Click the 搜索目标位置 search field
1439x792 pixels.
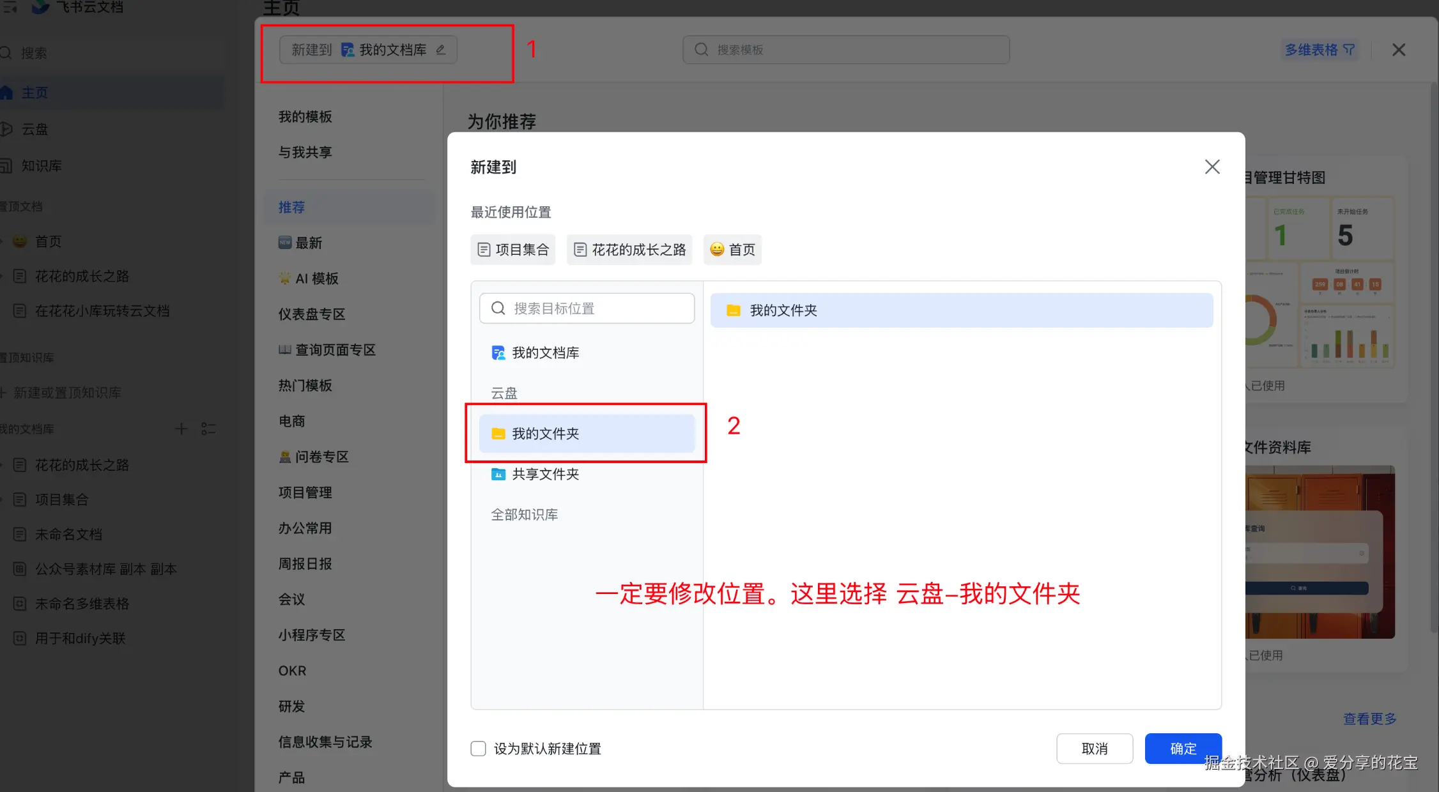pyautogui.click(x=587, y=308)
